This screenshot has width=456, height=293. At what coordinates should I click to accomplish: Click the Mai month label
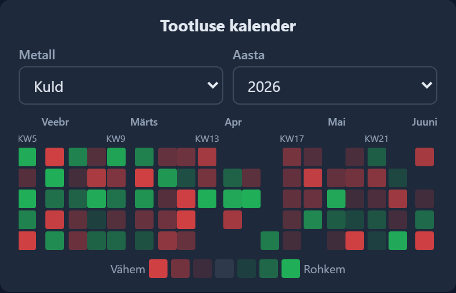click(x=337, y=122)
